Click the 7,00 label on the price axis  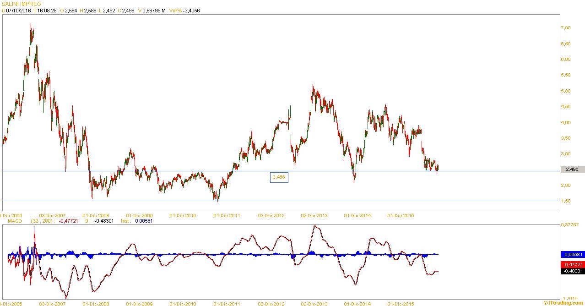pyautogui.click(x=566, y=28)
